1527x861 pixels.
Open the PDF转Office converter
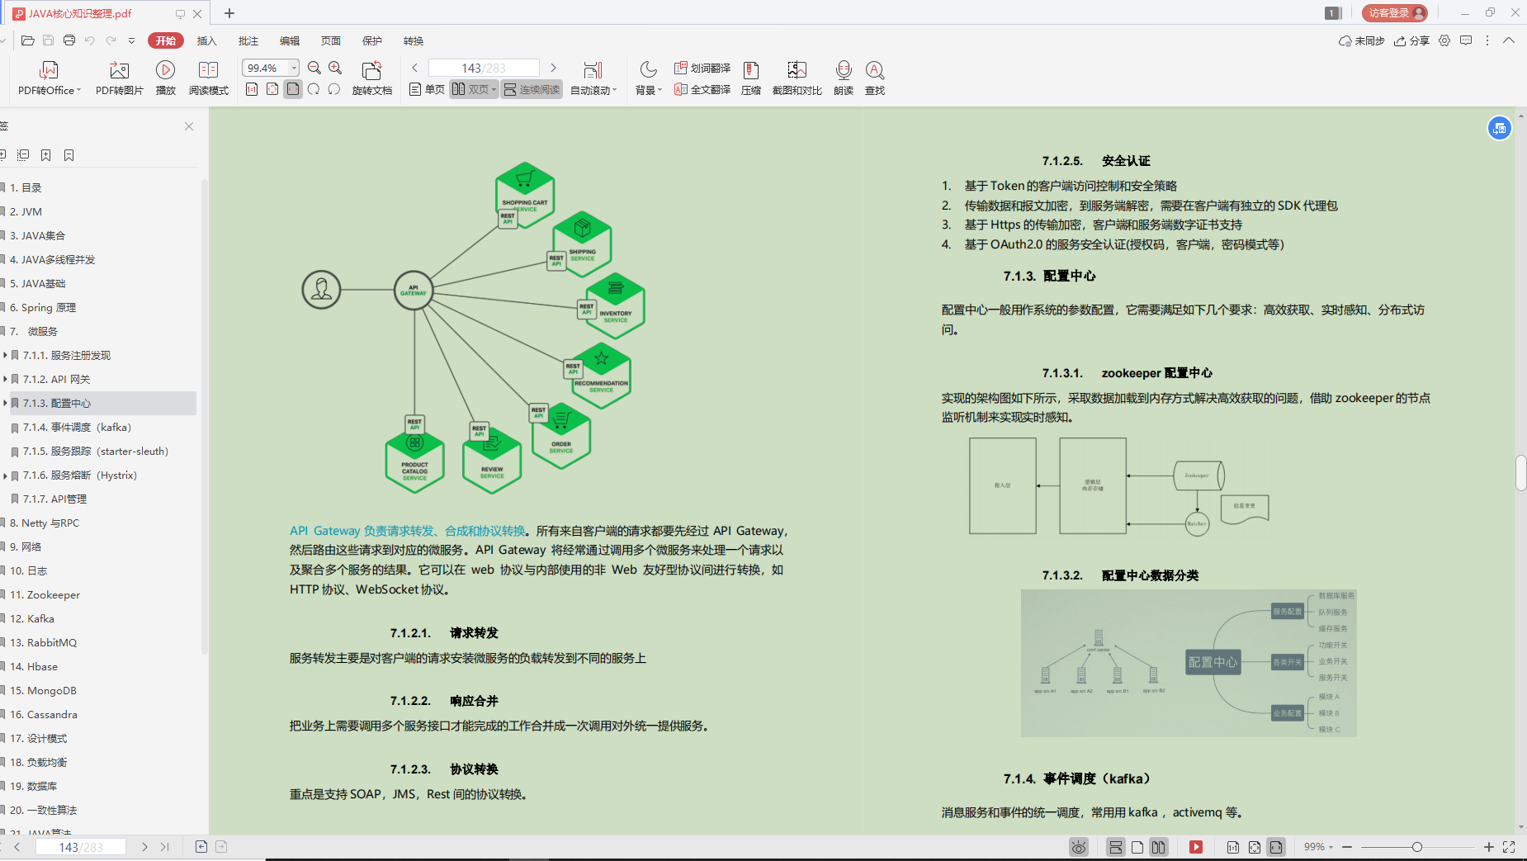[50, 78]
